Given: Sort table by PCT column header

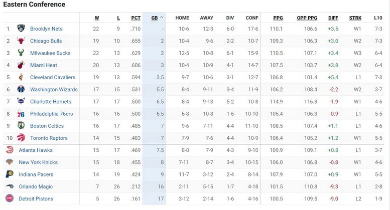Looking at the screenshot, I should (x=136, y=18).
